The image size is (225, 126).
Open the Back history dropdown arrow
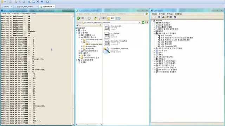85,18
